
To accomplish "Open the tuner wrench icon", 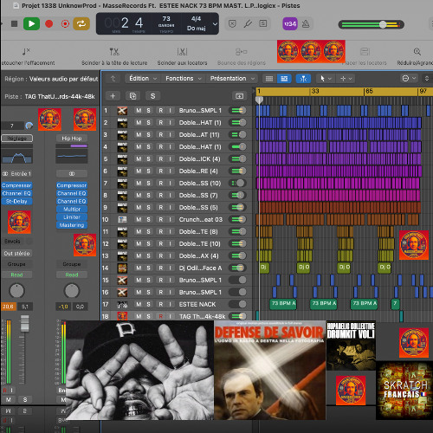I will pyautogui.click(x=248, y=23).
